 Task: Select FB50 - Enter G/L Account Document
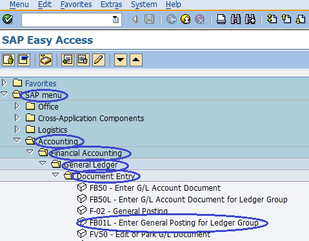[155, 188]
